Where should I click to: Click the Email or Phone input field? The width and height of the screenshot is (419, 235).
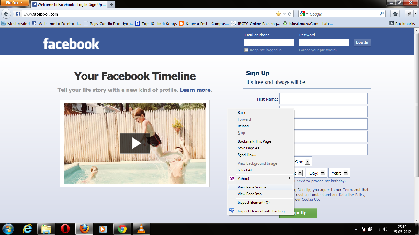269,42
